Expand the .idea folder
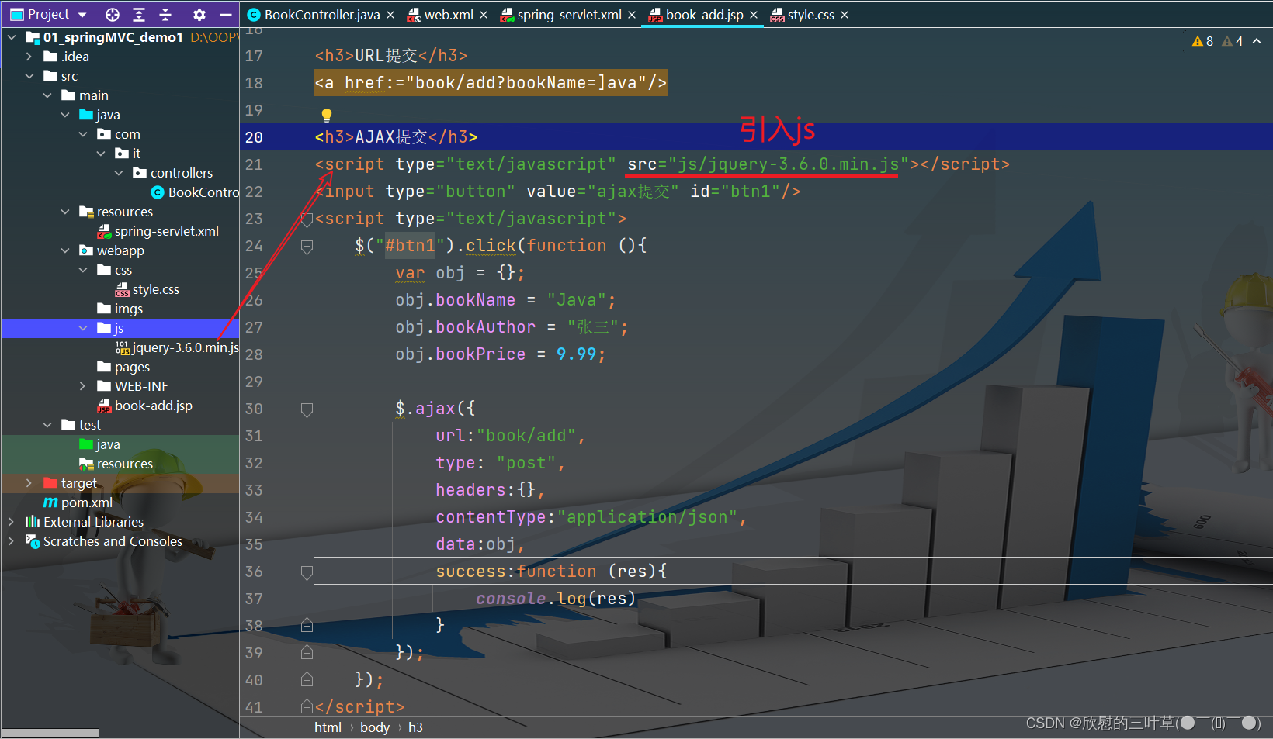Viewport: 1273px width, 739px height. point(29,57)
